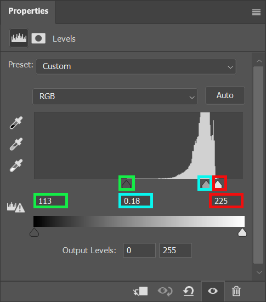Click the view previous state icon
The width and height of the screenshot is (266, 302).
(165, 291)
